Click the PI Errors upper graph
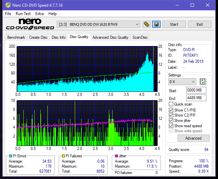Image resolution: width=218 pixels, height=179 pixels. pyautogui.click(x=87, y=69)
